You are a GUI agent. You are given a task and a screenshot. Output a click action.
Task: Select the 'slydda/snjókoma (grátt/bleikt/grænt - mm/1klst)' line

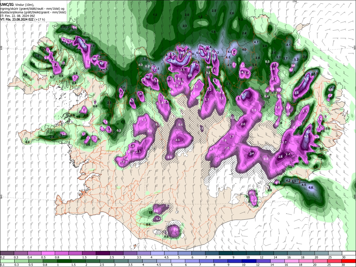click(x=33, y=12)
